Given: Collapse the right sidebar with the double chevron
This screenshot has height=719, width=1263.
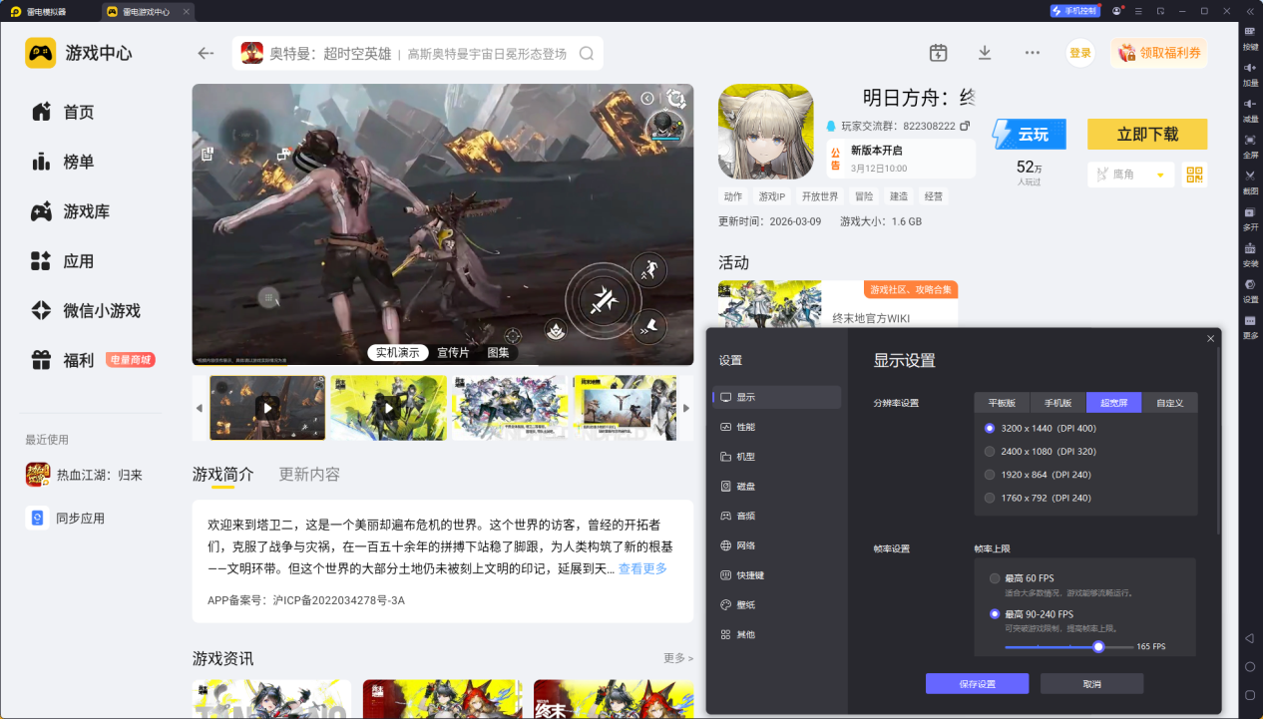Looking at the screenshot, I should click(1249, 11).
